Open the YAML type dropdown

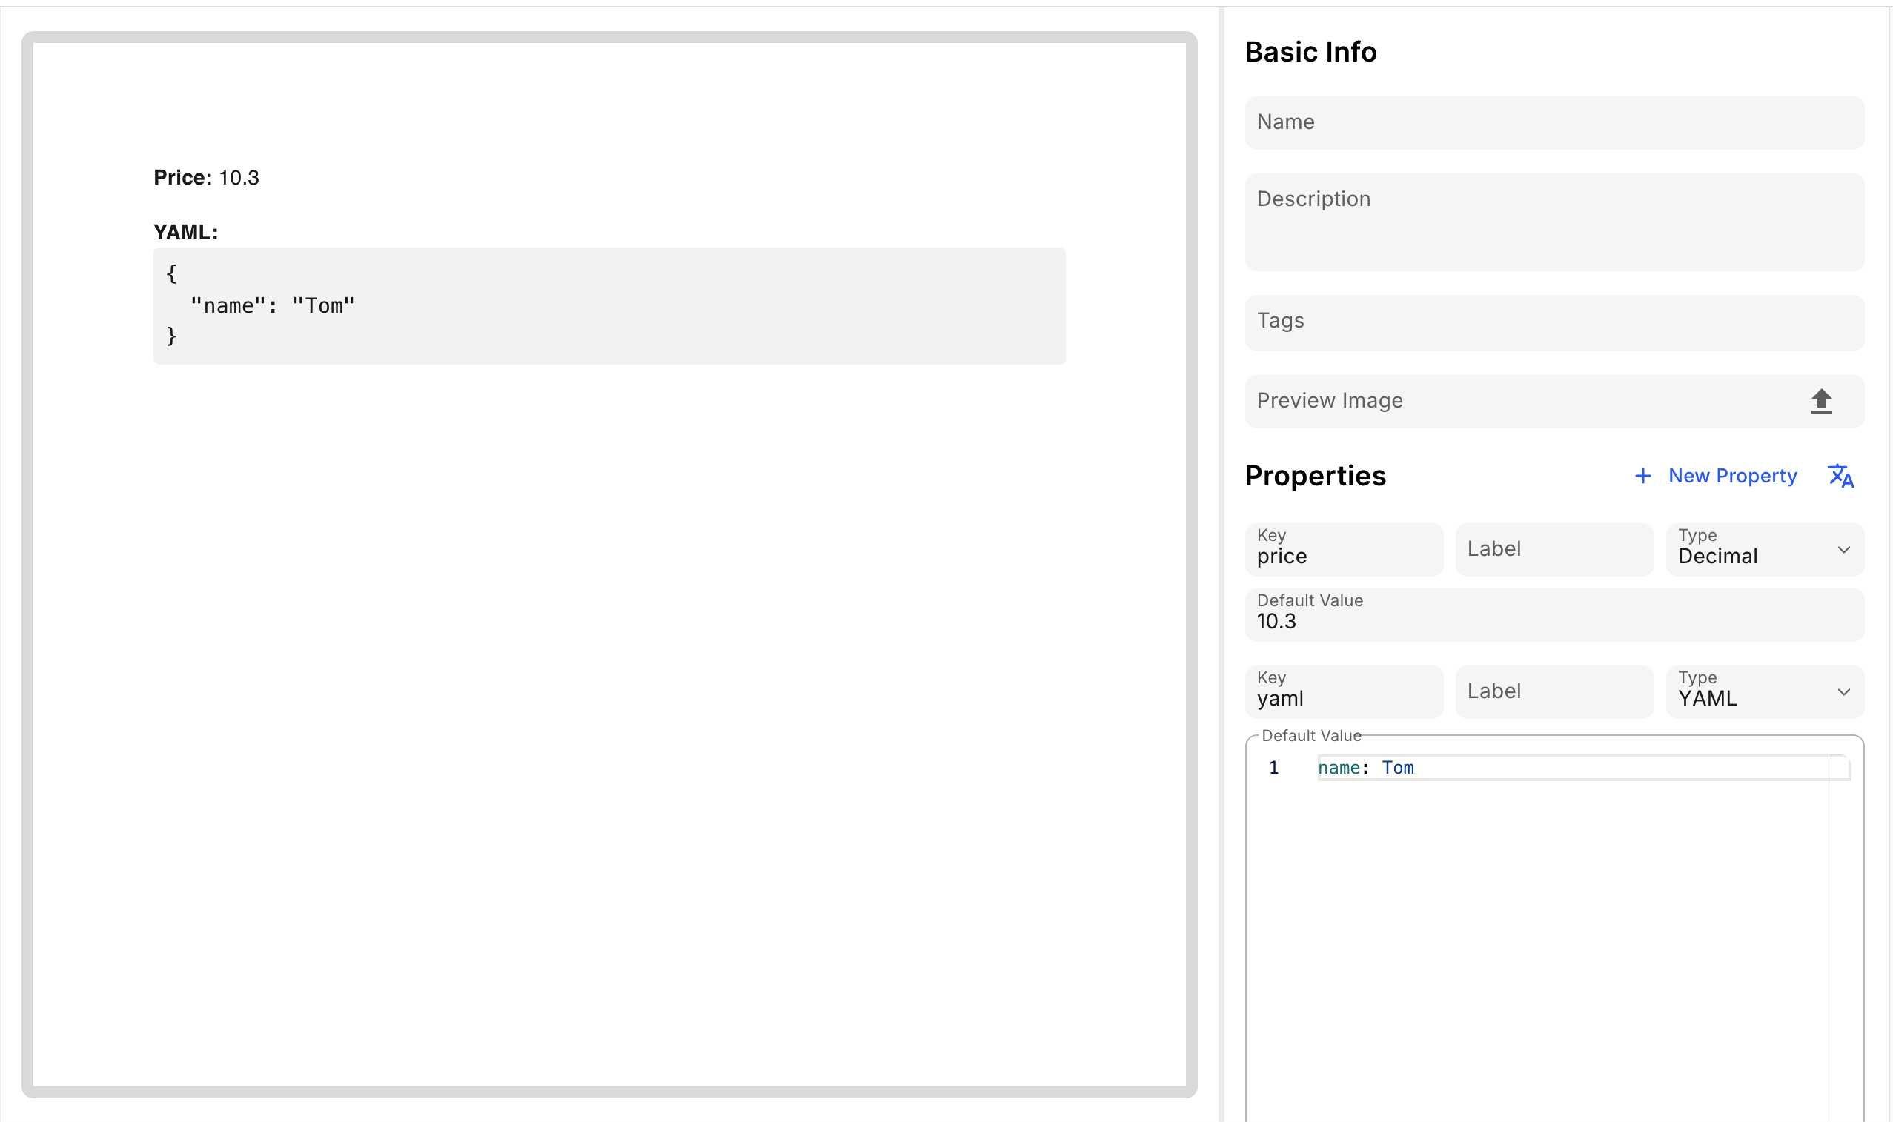coord(1754,691)
